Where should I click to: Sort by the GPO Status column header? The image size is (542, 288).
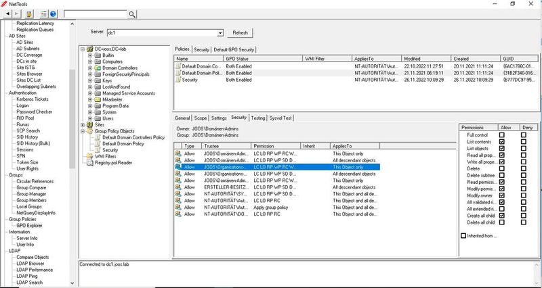click(x=264, y=59)
